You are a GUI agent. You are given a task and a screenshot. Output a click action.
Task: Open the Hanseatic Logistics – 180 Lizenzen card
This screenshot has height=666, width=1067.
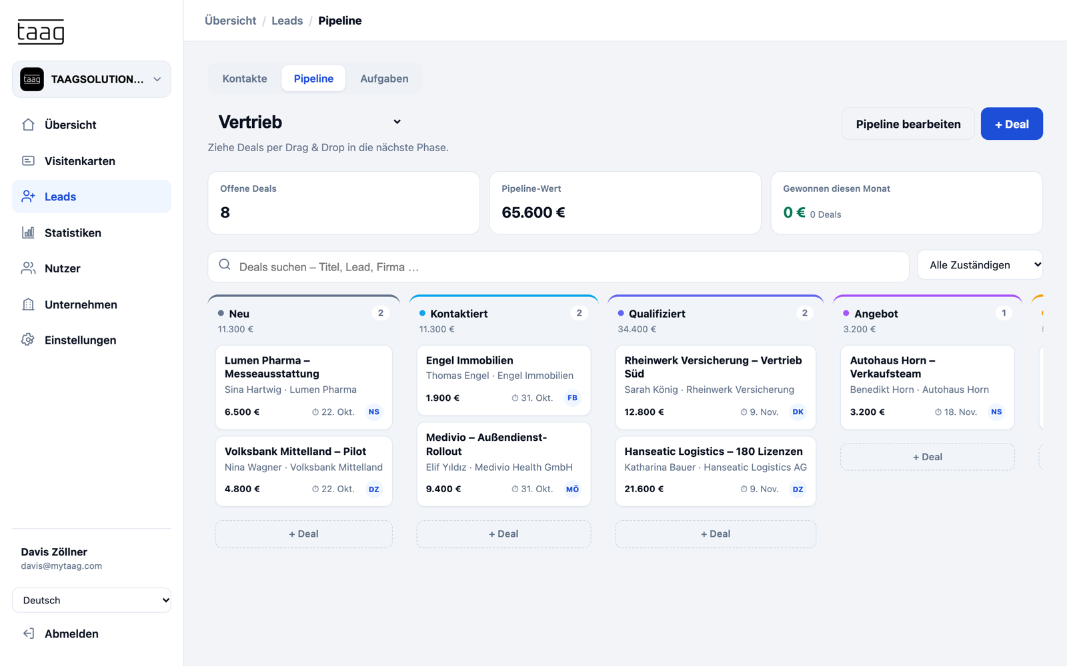click(716, 471)
